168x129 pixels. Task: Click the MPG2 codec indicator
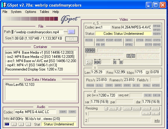click(157, 26)
